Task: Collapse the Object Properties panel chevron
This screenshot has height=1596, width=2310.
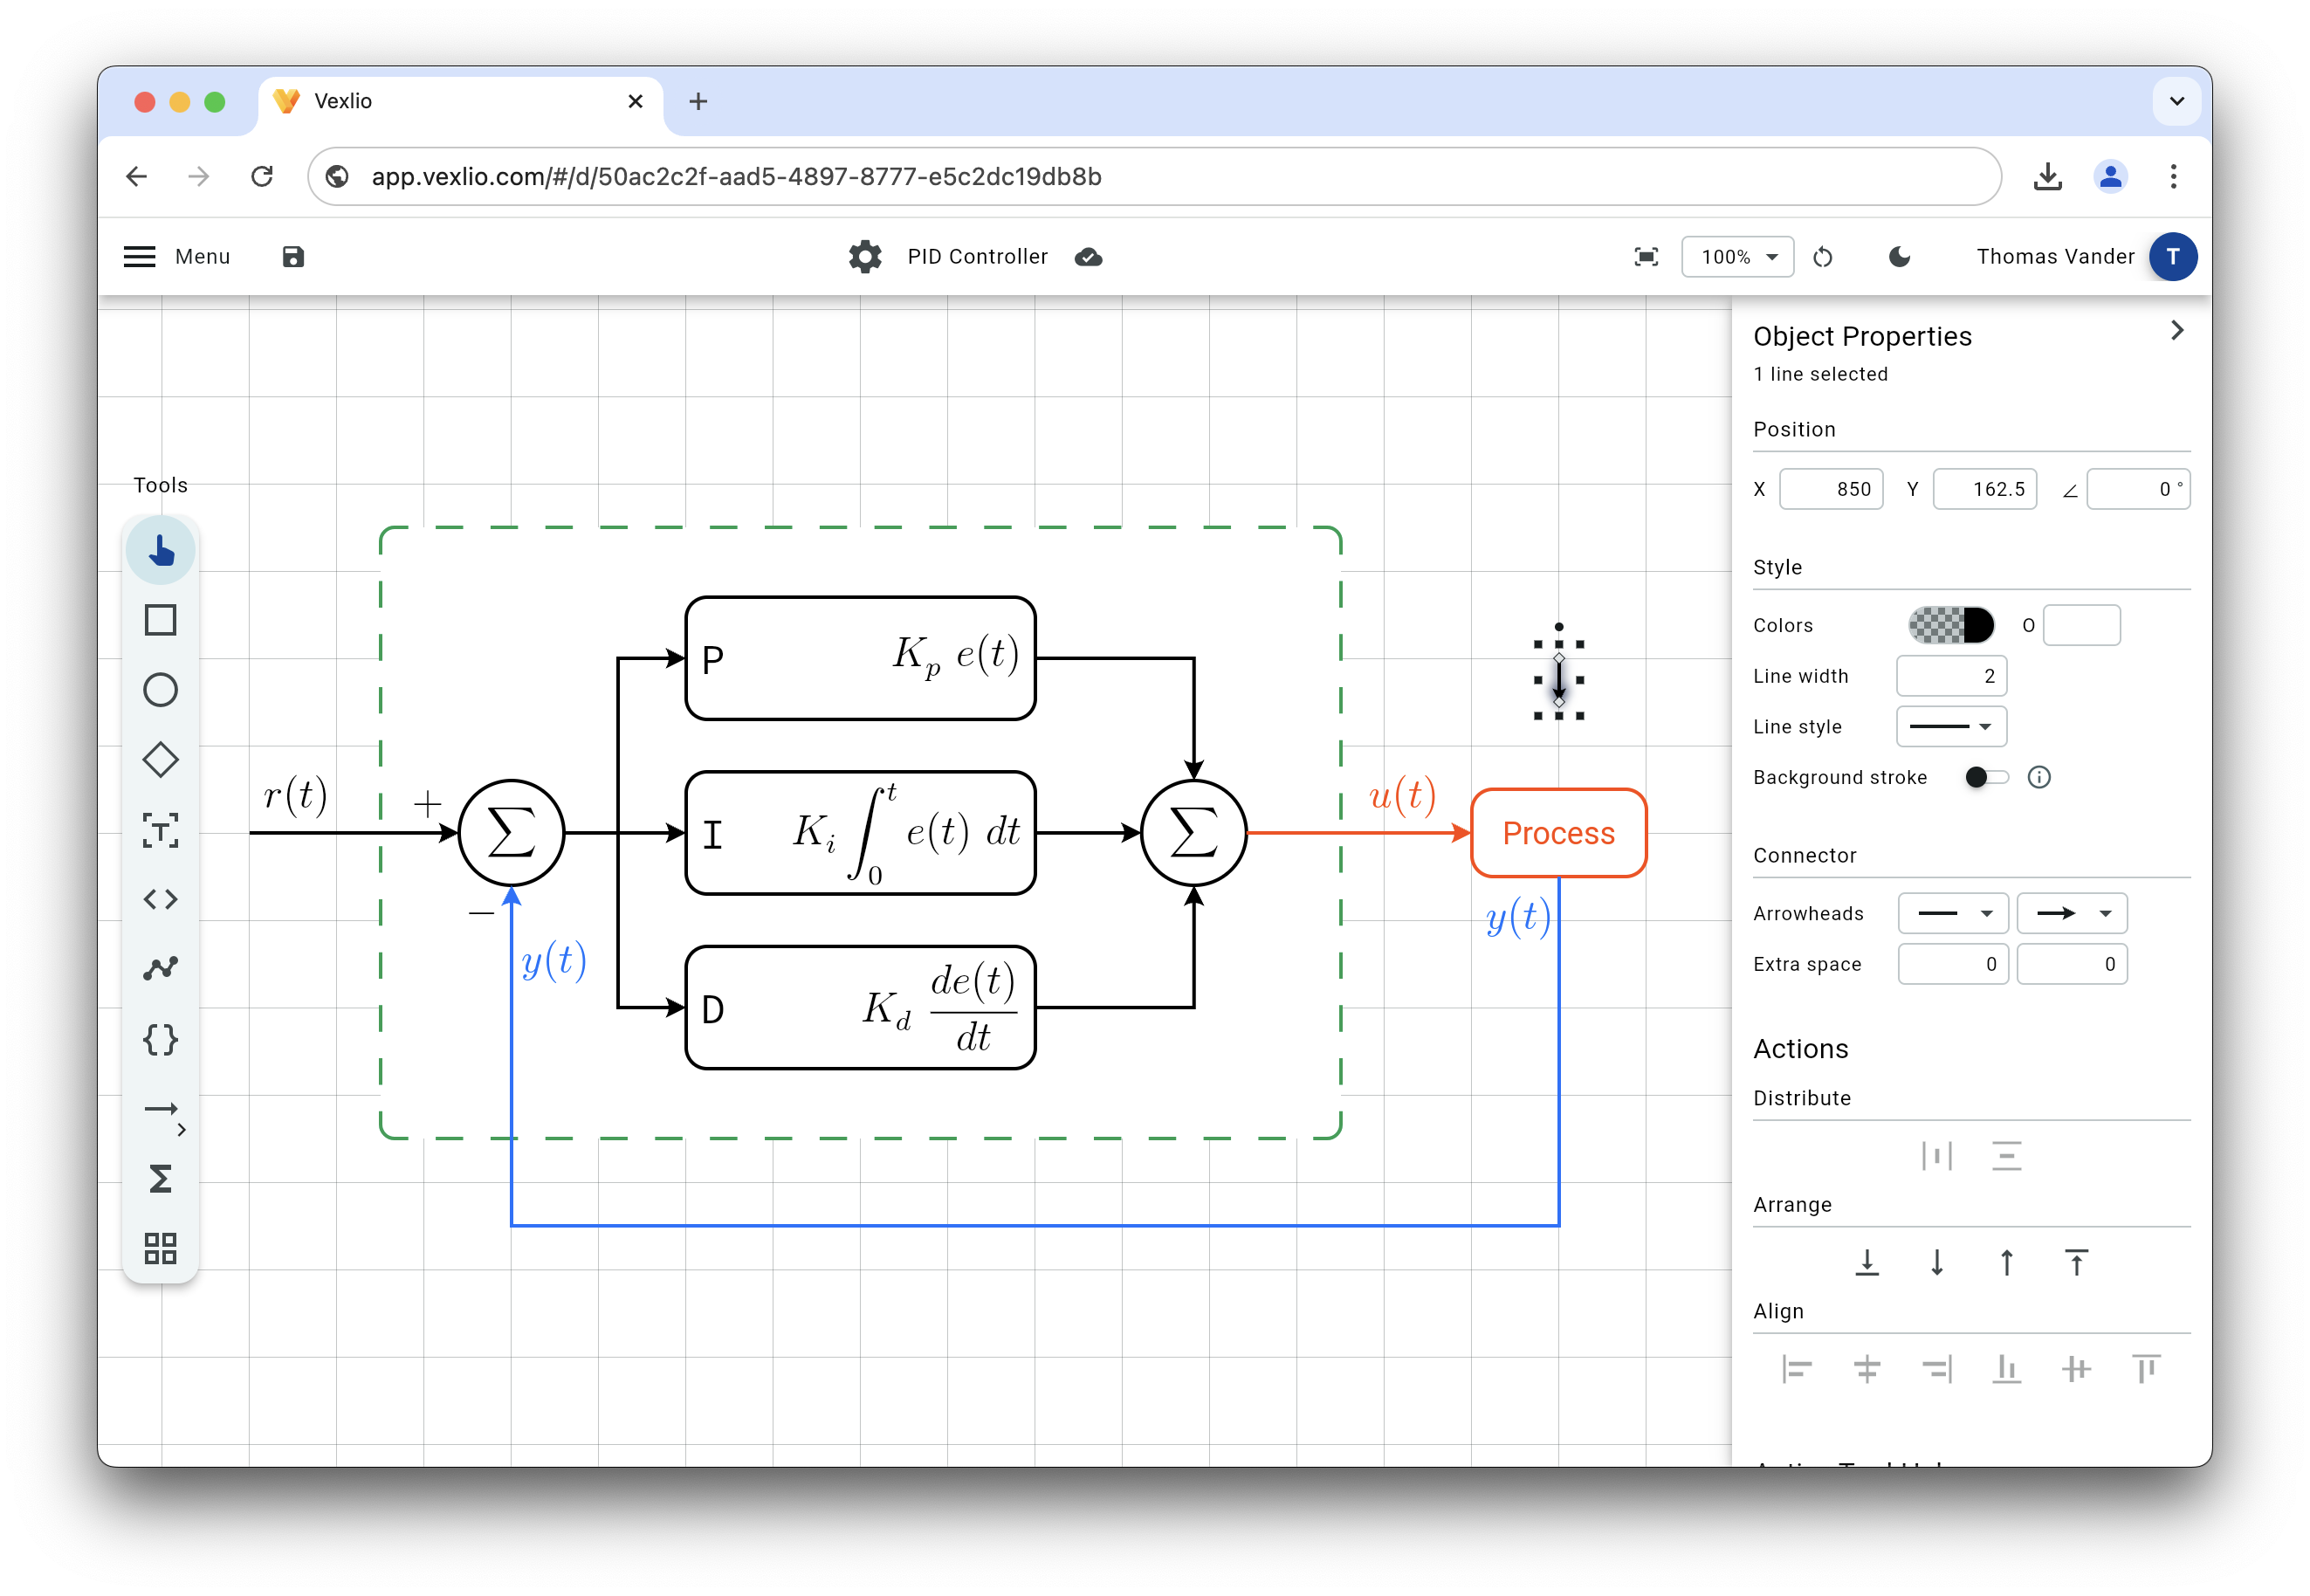Action: (2177, 331)
